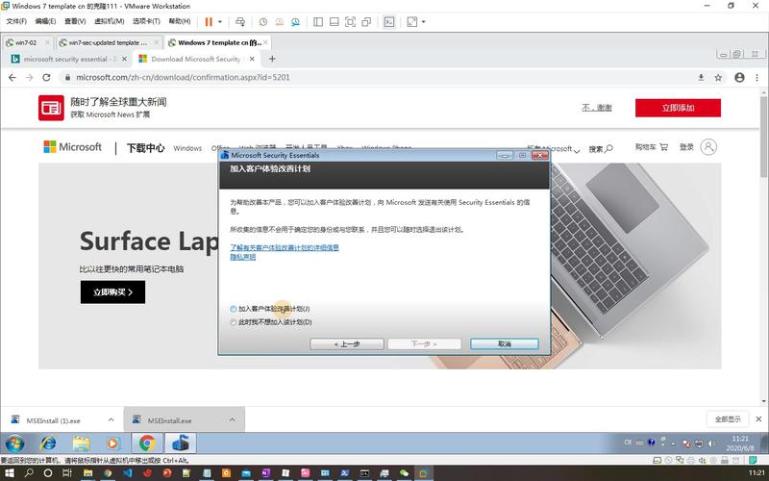Click the 立即添加 red button
The image size is (769, 481).
(678, 108)
